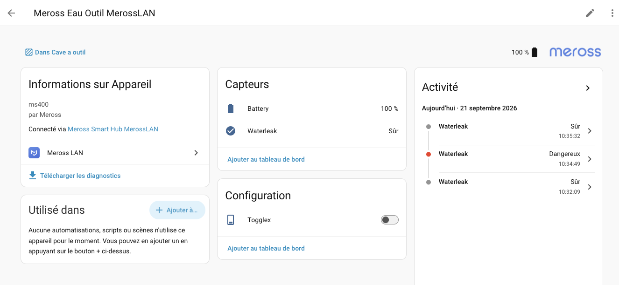
Task: Click Télécharger les diagnostics
Action: point(80,176)
